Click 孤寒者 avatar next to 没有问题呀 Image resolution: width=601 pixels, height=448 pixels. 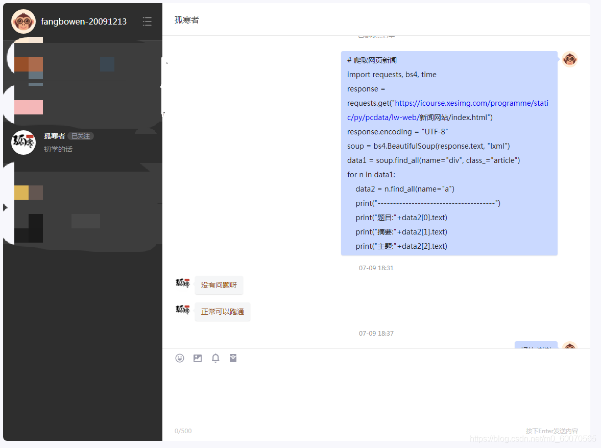click(183, 283)
